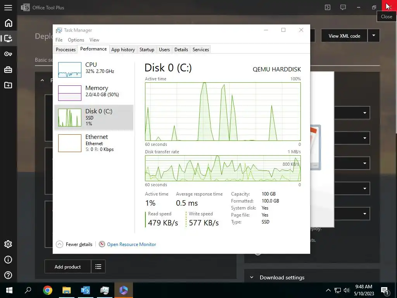Image resolution: width=397 pixels, height=298 pixels.
Task: Click the 0.5 ms average response time
Action: (x=187, y=203)
